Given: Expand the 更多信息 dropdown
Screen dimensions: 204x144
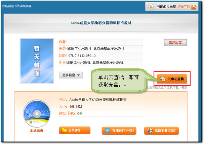Looking at the screenshot, I should pyautogui.click(x=71, y=75).
